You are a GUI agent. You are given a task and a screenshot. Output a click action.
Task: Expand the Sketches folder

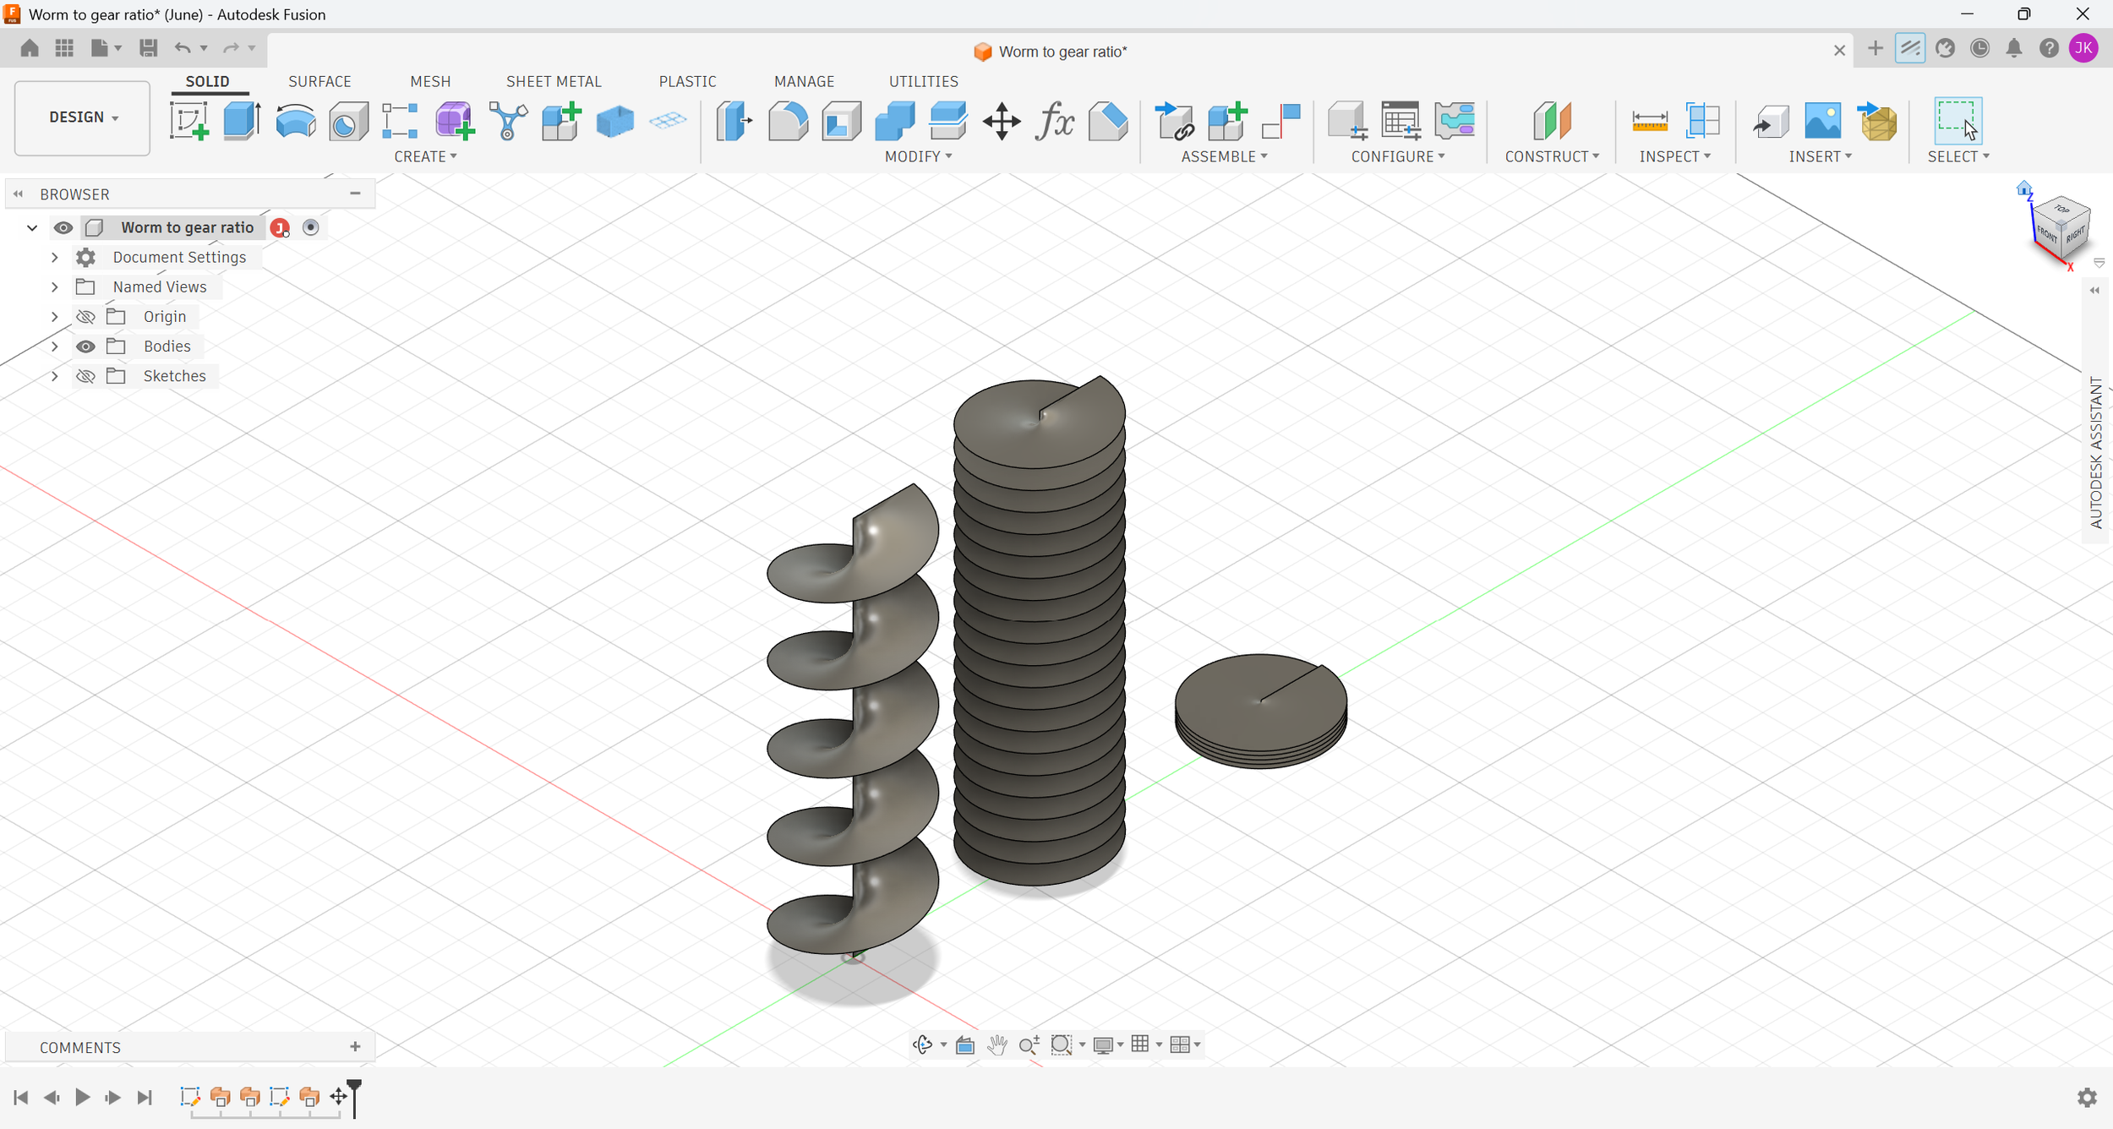pyautogui.click(x=55, y=376)
